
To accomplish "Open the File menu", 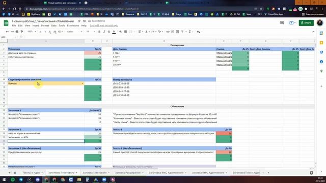I will coord(14,25).
